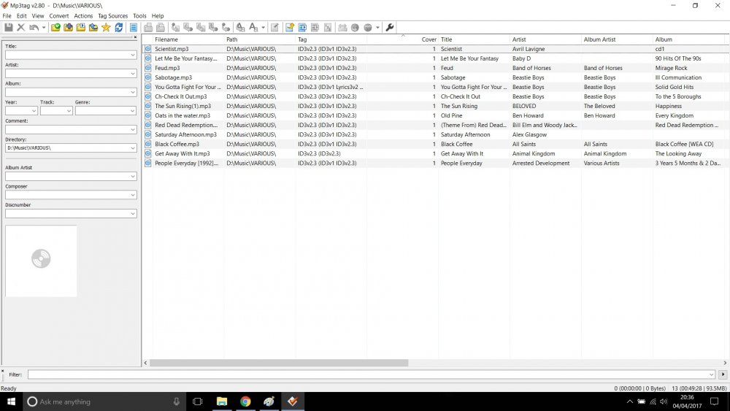Expand the Composer field dropdown

point(133,195)
